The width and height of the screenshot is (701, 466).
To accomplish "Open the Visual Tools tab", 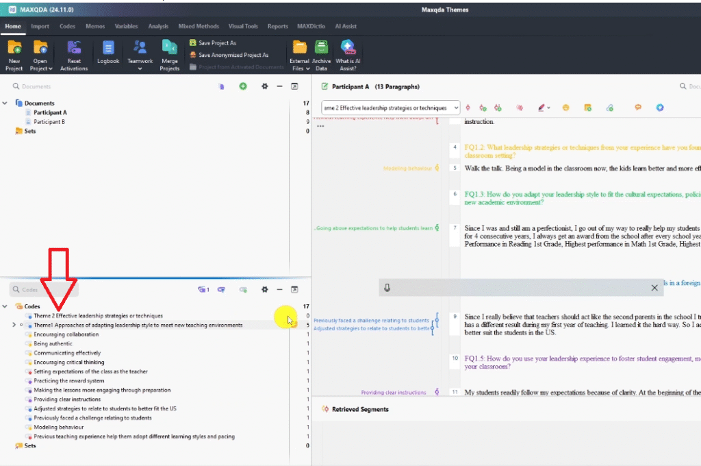I will pyautogui.click(x=243, y=26).
